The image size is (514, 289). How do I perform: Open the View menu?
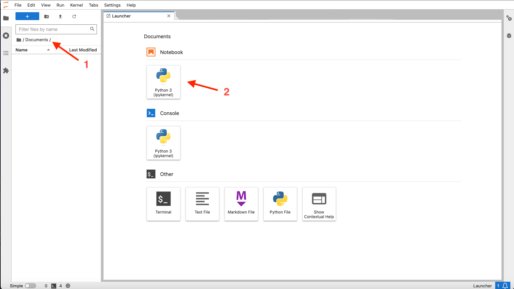46,5
